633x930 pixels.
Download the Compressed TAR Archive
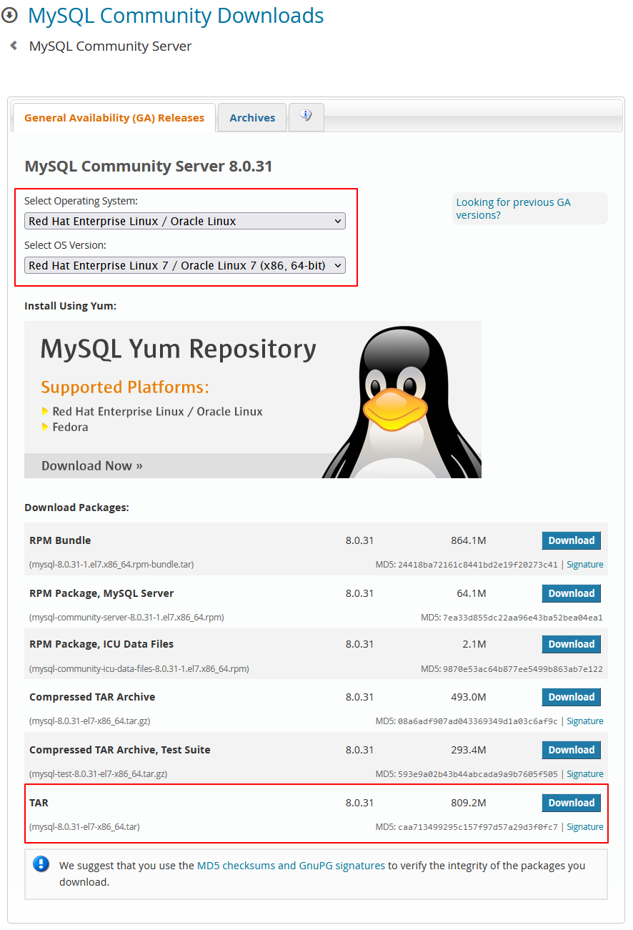tap(571, 697)
